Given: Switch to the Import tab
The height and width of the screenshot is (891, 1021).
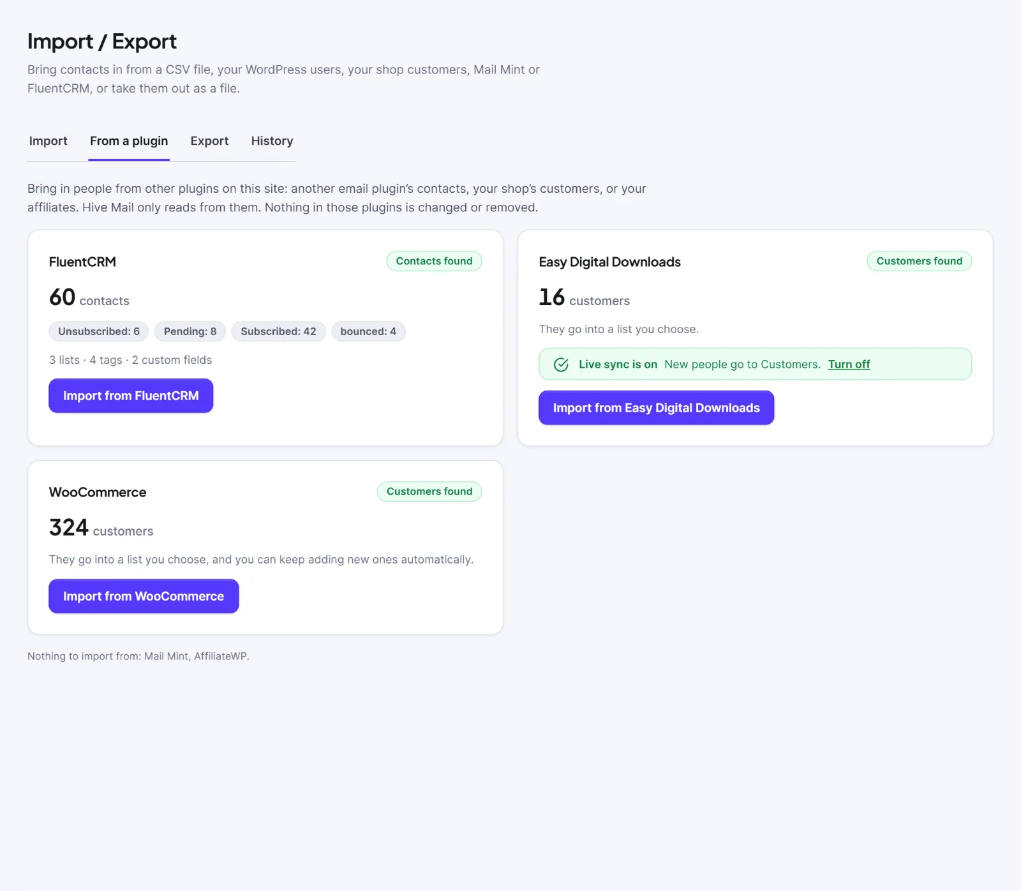Looking at the screenshot, I should click(48, 141).
